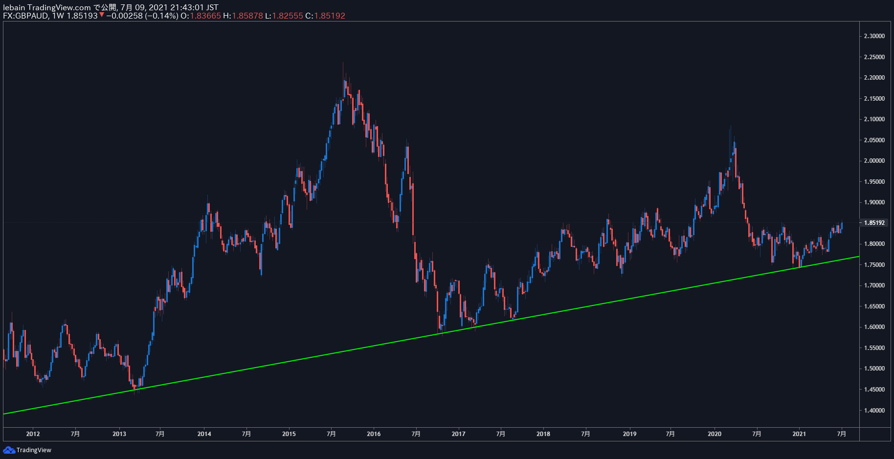Click the 2.15000 price axis label
894x459 pixels.
click(x=874, y=99)
